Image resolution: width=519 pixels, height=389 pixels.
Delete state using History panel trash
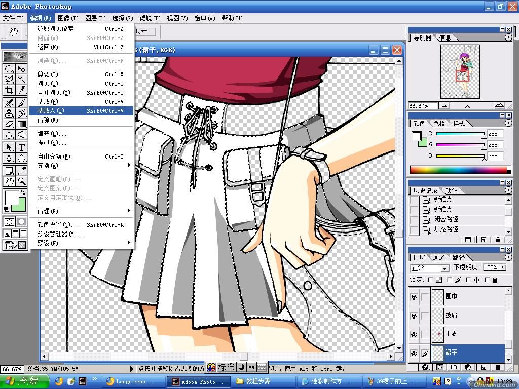[498, 240]
